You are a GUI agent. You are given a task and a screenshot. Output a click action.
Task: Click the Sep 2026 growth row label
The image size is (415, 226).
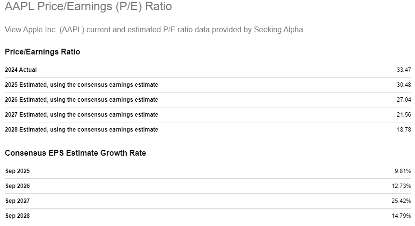click(x=17, y=186)
